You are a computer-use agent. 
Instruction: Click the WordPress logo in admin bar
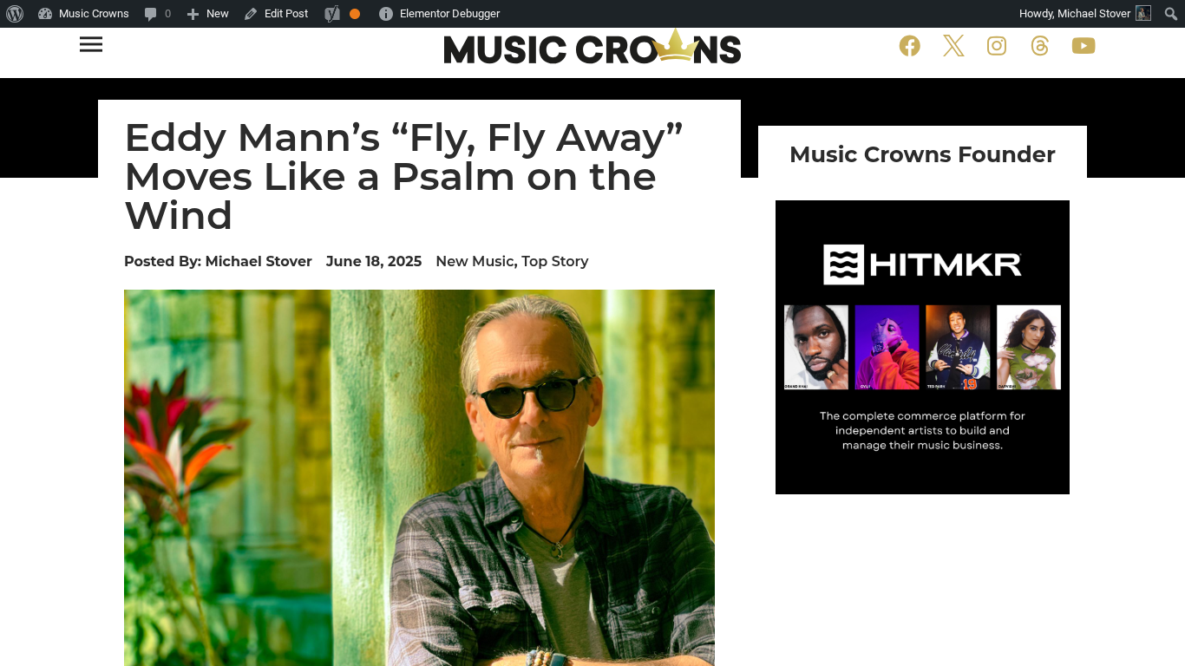coord(15,14)
